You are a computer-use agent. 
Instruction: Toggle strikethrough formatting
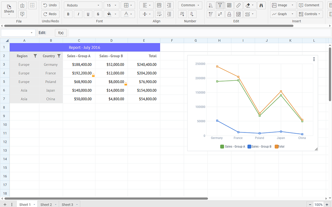pos(98,14)
